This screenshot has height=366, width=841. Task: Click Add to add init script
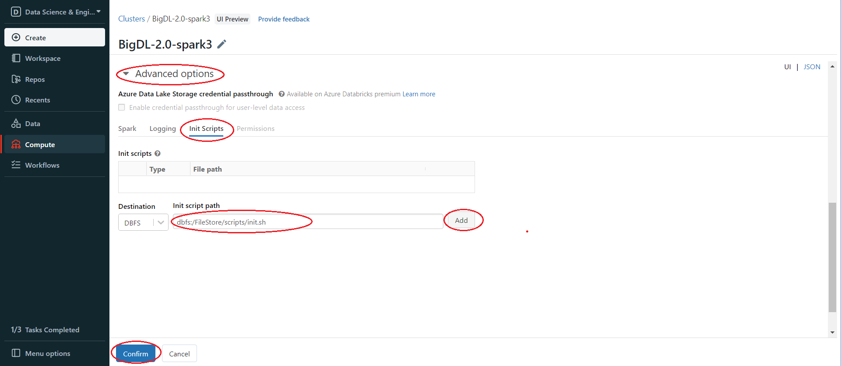tap(461, 221)
